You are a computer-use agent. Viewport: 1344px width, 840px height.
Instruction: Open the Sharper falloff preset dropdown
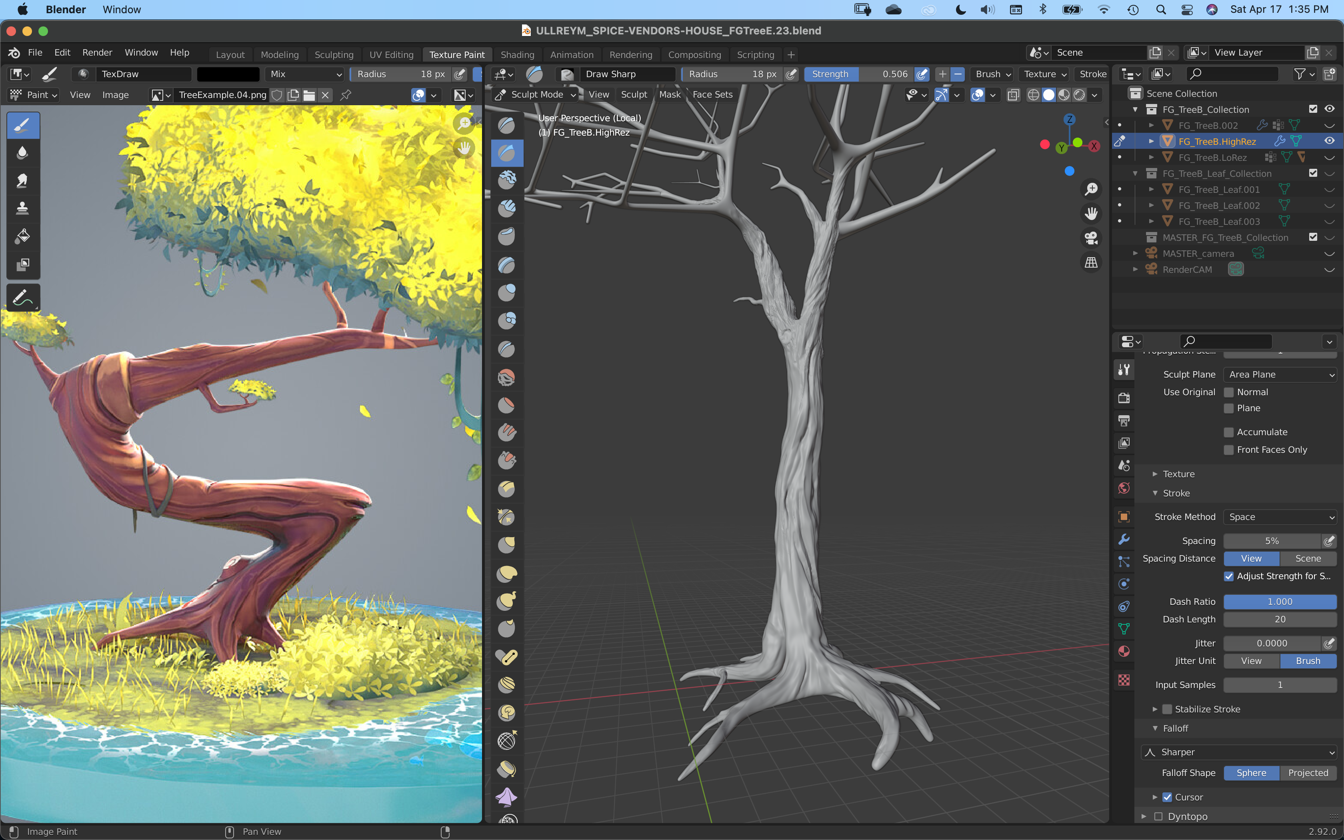1238,752
